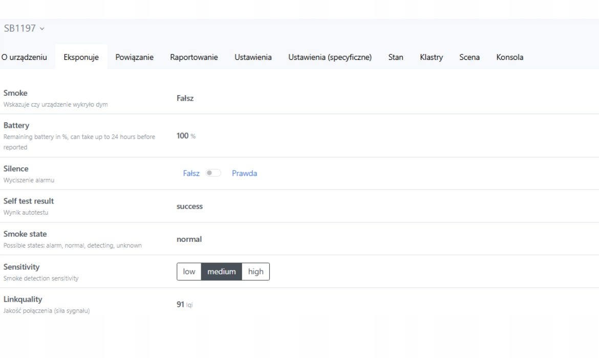
Task: Toggle the Silence alarm switch
Action: pyautogui.click(x=213, y=173)
